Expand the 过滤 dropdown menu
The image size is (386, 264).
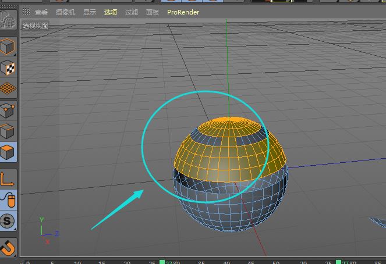point(132,12)
